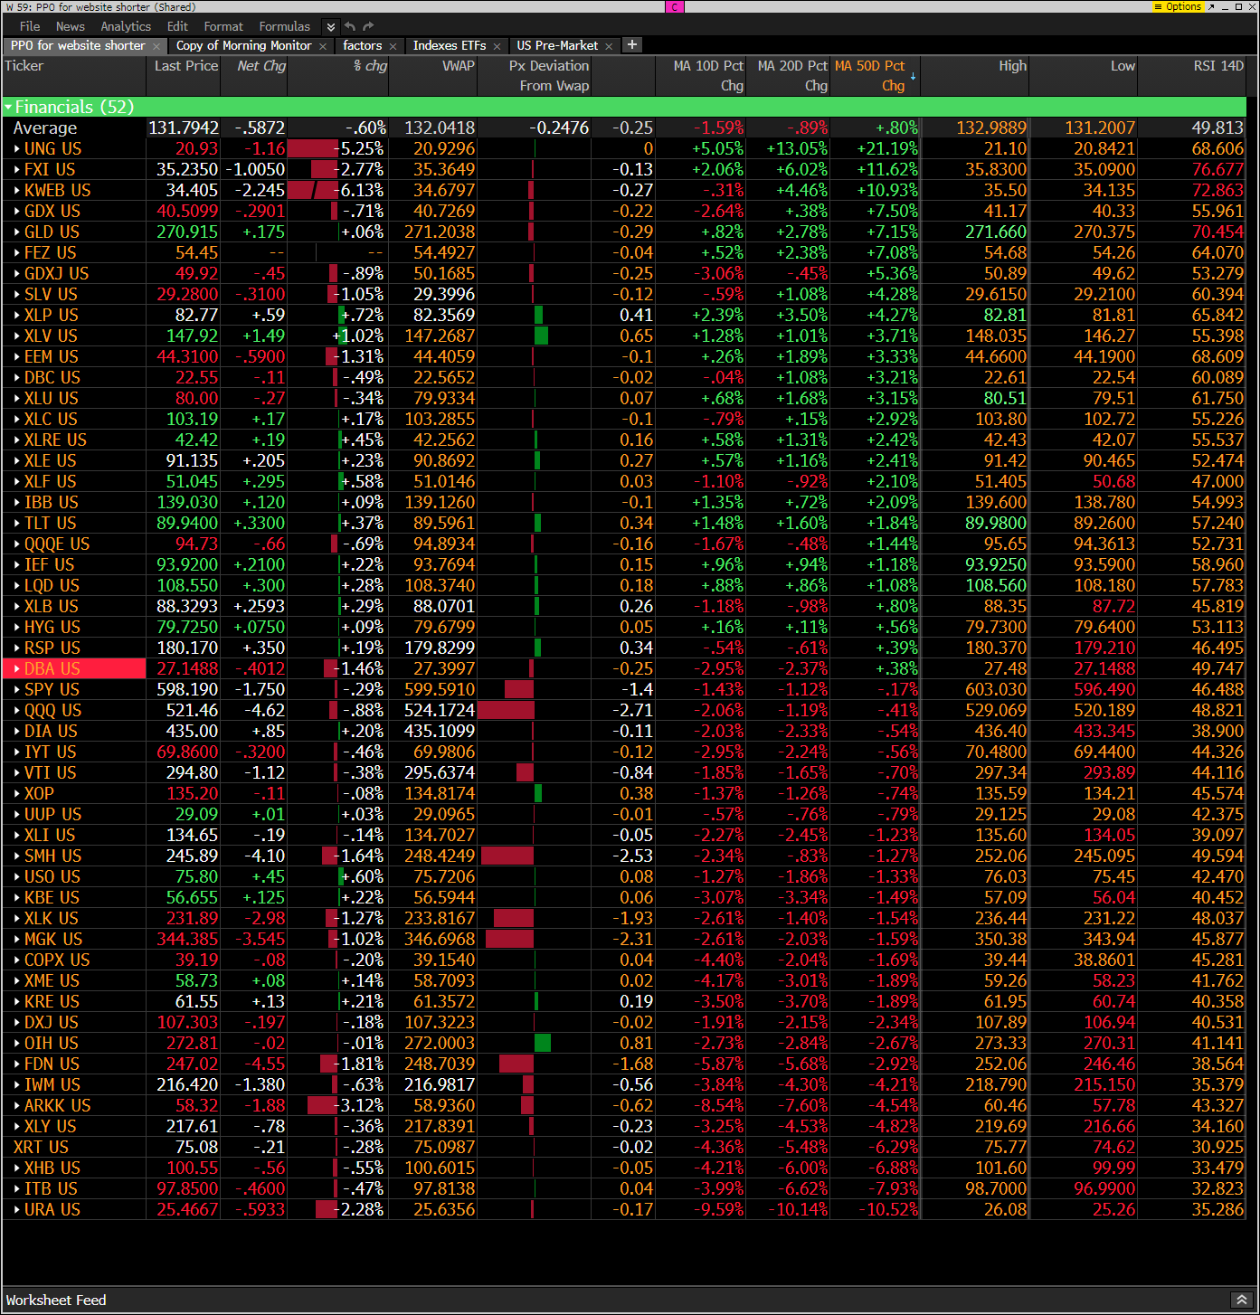This screenshot has width=1260, height=1315.
Task: Click the Average row label
Action: pos(45,128)
